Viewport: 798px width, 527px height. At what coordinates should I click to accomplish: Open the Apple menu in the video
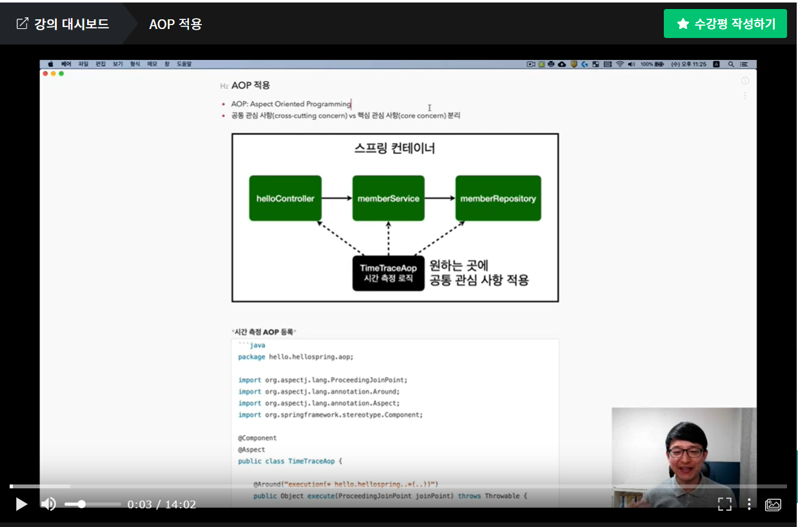pyautogui.click(x=50, y=64)
